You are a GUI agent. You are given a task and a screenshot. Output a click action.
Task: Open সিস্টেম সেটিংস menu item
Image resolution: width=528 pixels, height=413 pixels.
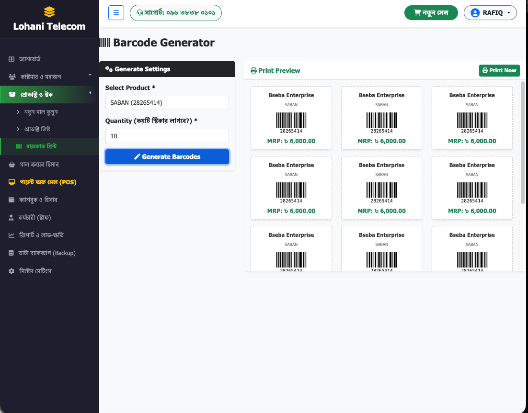pos(49,271)
